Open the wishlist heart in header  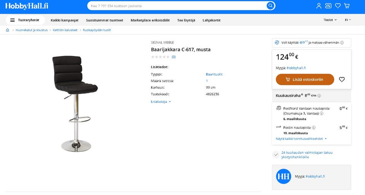pyautogui.click(x=338, y=6)
